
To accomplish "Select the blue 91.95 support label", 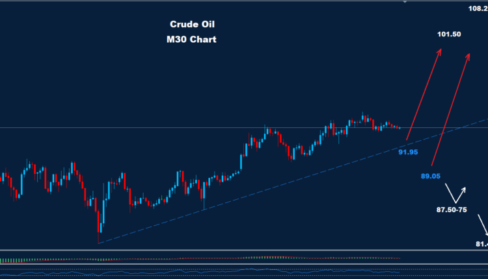I will click(408, 152).
